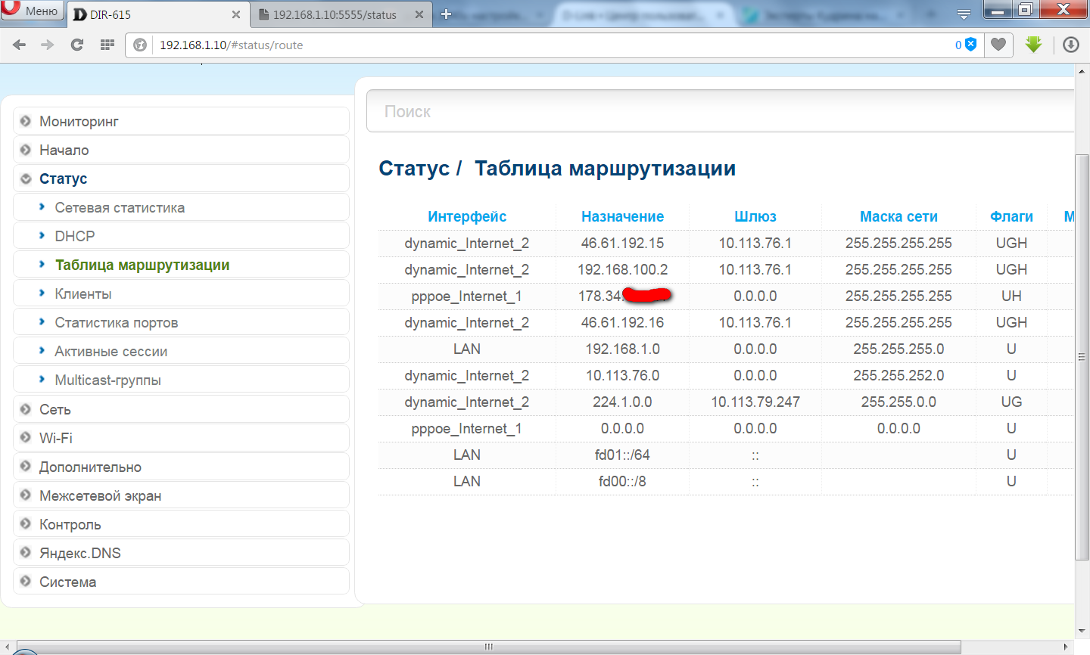Expand the Межсетевой экран section
Viewport: 1090px width, 655px height.
click(x=100, y=495)
